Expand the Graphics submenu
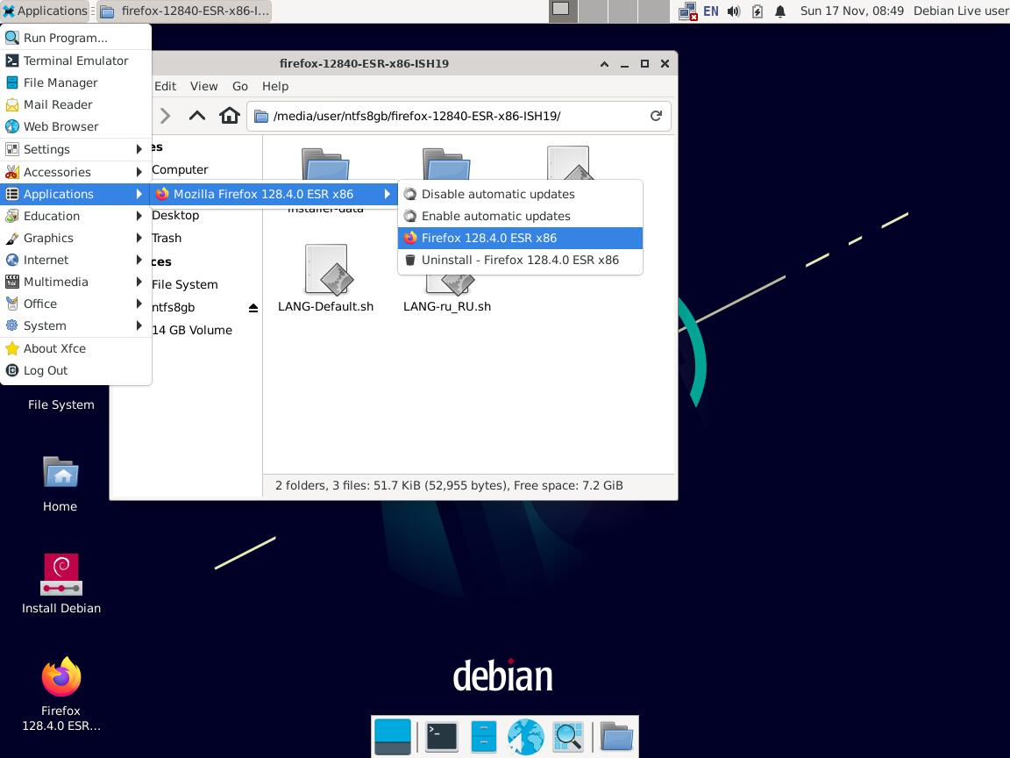 point(76,238)
